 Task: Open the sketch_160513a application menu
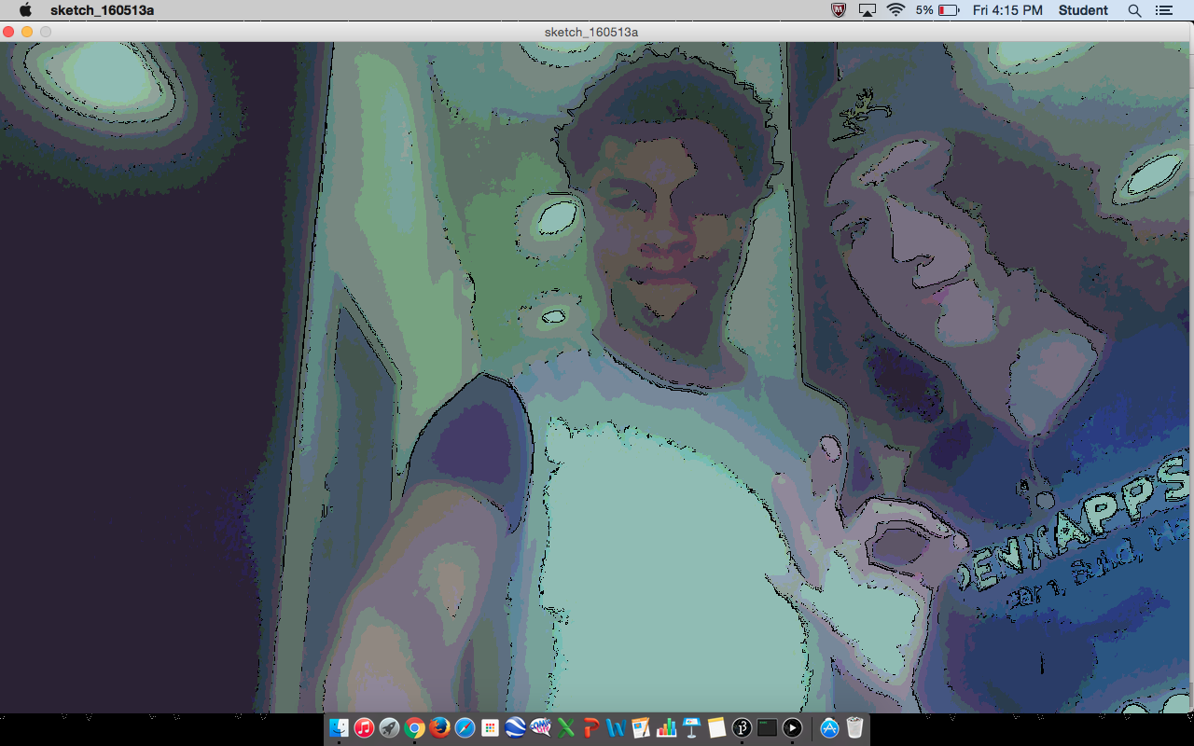click(102, 10)
